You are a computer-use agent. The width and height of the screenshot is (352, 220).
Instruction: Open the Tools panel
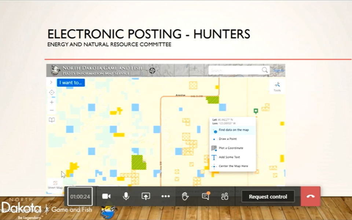pos(277,87)
